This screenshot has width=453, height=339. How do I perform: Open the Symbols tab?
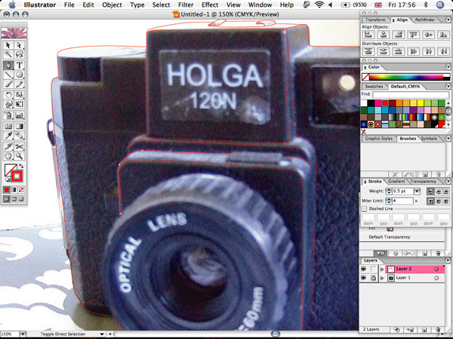(x=429, y=139)
